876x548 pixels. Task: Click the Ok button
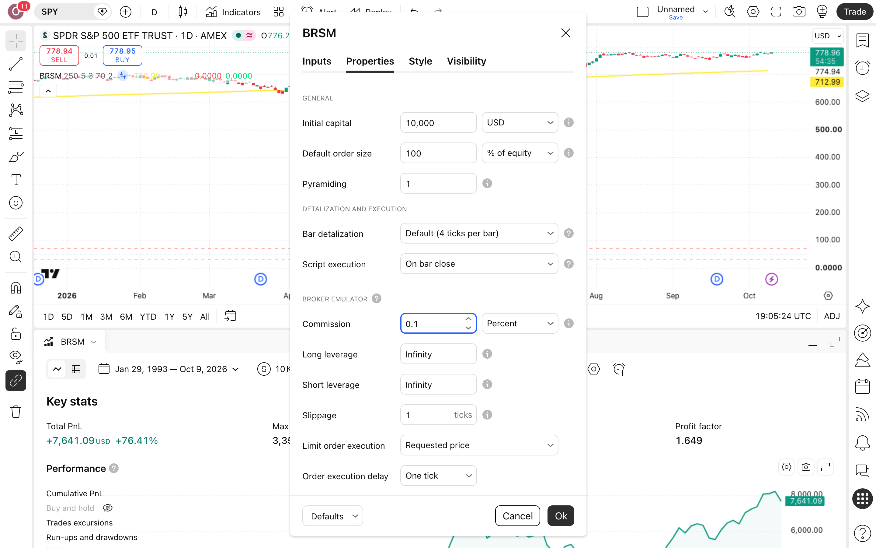coord(561,516)
